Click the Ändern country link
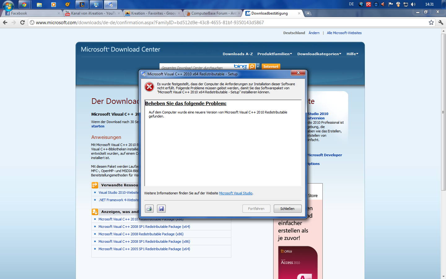 point(314,33)
